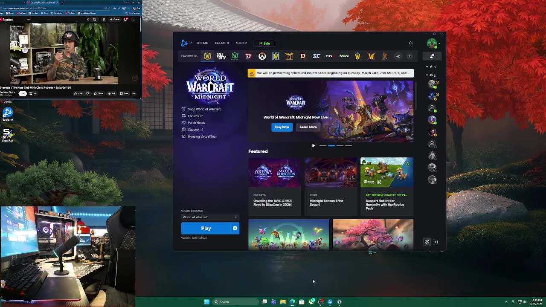Screen dimensions: 546x307
Task: Click YouTube voice search microphone
Action: pyautogui.click(x=104, y=19)
